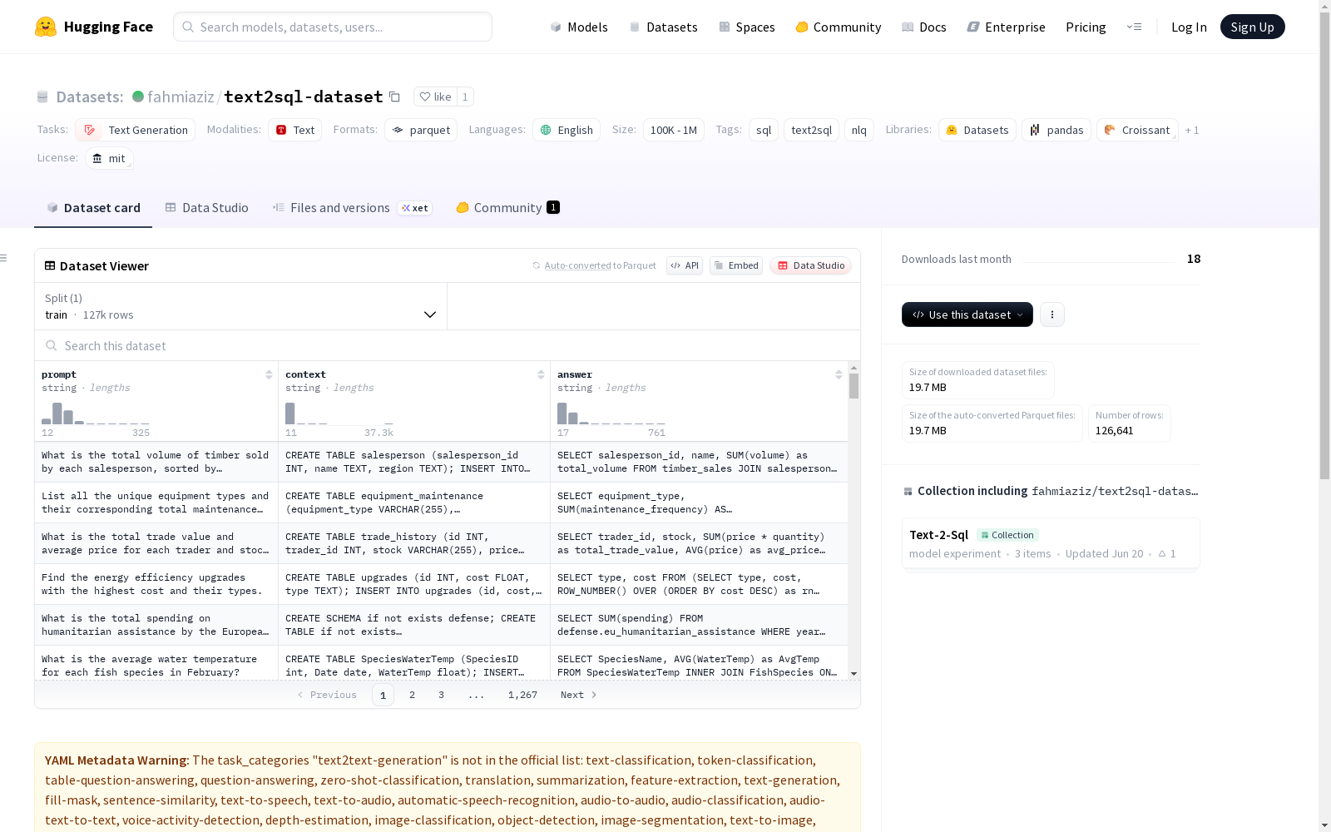The image size is (1331, 832).
Task: Click the context column lengths histogram
Action: [339, 414]
